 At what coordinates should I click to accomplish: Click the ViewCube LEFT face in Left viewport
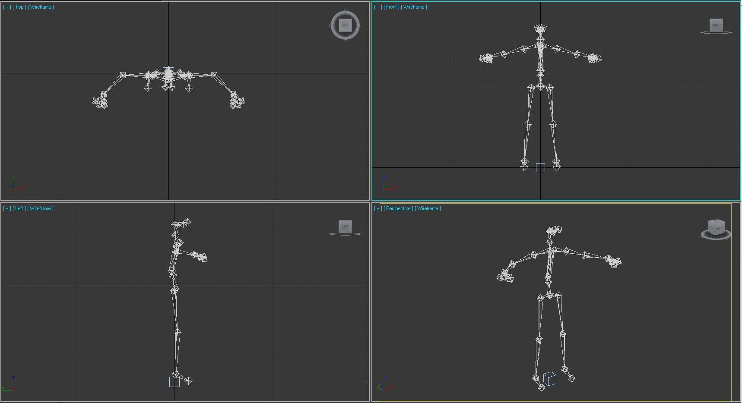coord(345,227)
